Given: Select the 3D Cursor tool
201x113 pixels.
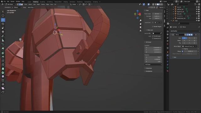Looking at the screenshot, I should pos(3,16).
